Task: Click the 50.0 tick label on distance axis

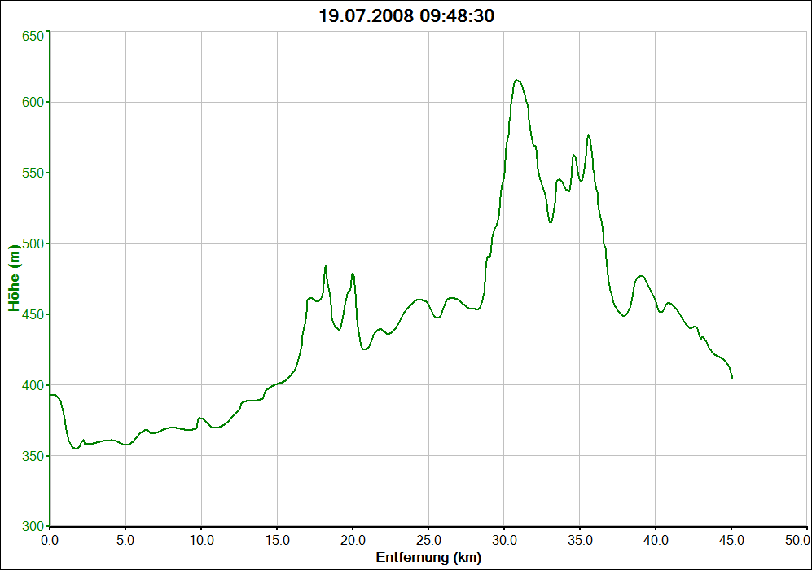Action: click(797, 540)
